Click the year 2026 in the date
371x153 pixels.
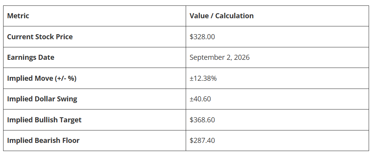[x=241, y=57]
